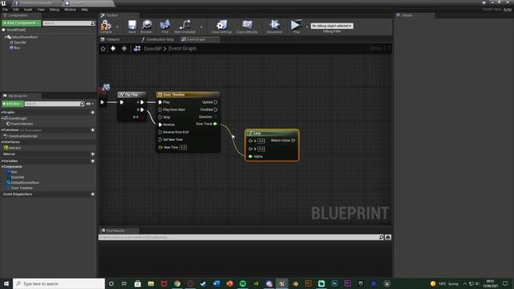Open the Window menu

70,10
